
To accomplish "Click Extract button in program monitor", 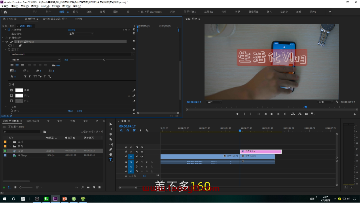I will pos(299,114).
